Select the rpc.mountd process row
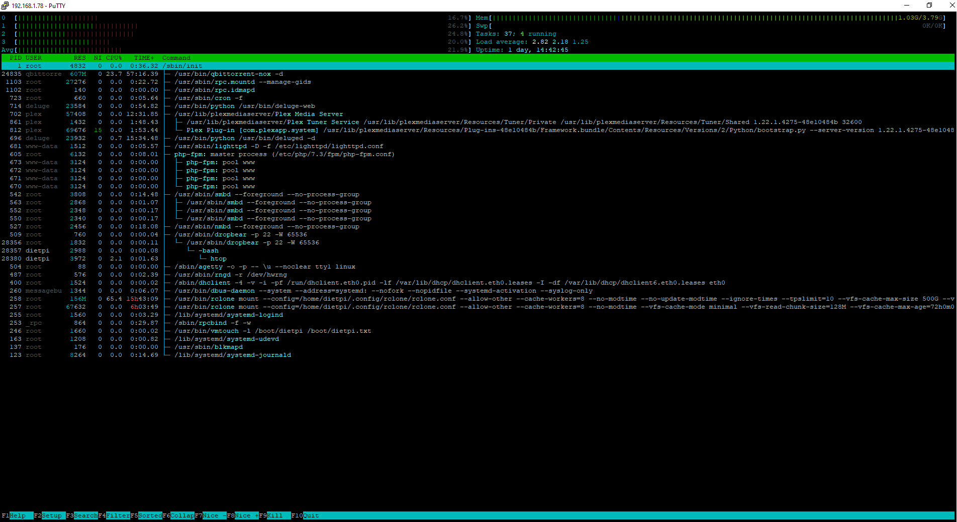This screenshot has width=957, height=522. pos(478,82)
